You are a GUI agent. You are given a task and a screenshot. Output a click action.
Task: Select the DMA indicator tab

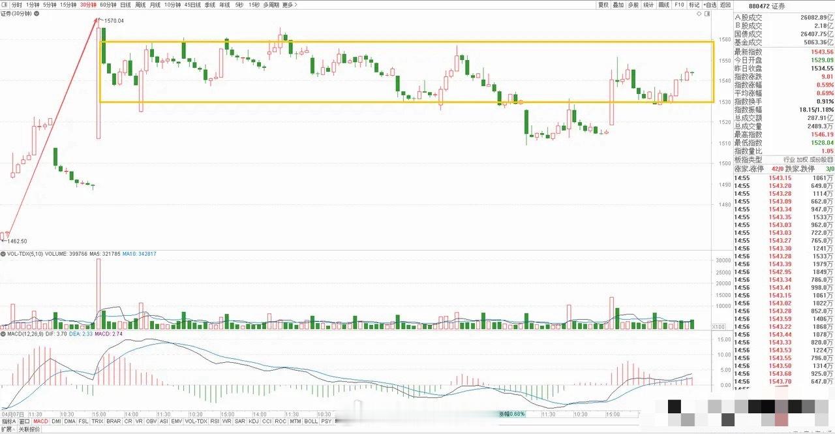(70, 422)
